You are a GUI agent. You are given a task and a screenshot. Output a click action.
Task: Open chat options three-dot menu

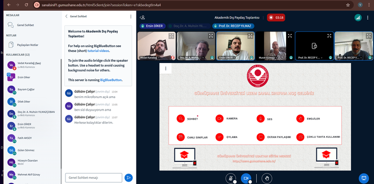(131, 16)
